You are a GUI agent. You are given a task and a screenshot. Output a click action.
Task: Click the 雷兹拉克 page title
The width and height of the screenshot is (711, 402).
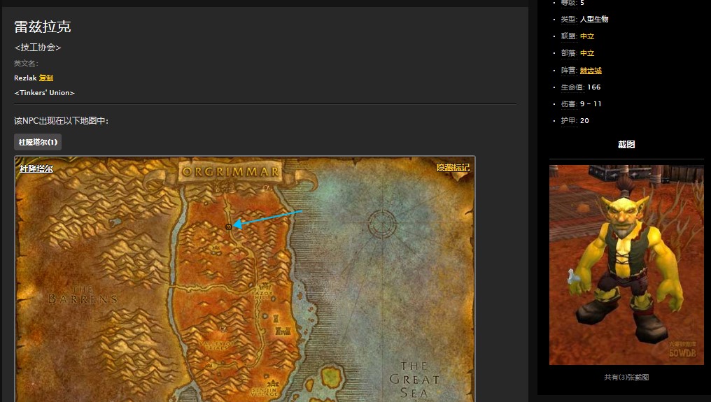tap(43, 27)
